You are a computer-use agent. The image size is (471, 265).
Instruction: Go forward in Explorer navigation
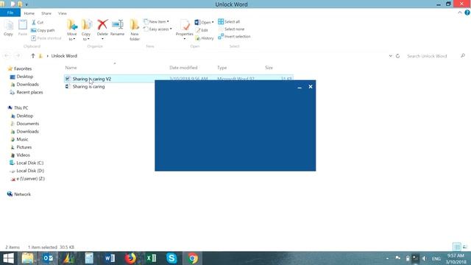18,56
